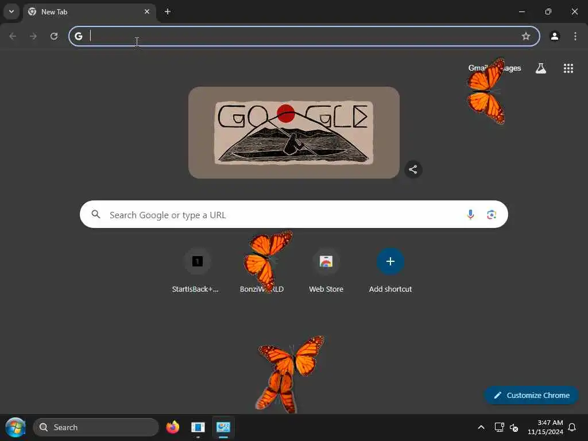This screenshot has width=588, height=441.
Task: Switch to the active monitor app in taskbar
Action: coord(223,427)
